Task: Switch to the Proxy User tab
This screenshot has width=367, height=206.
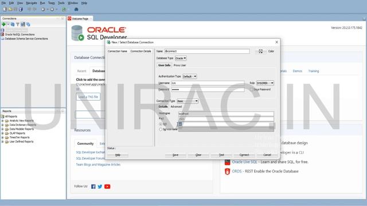Action: [x=179, y=65]
